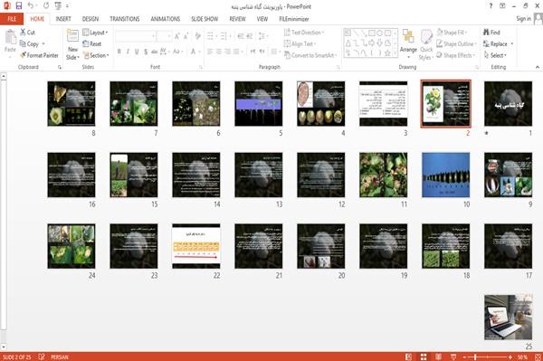
Task: Open the Arrange menu
Action: (408, 43)
